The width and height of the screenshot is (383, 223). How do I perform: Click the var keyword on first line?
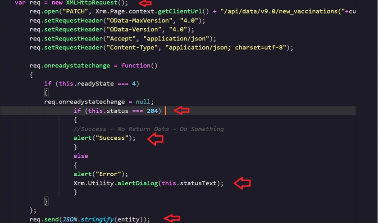pos(20,3)
